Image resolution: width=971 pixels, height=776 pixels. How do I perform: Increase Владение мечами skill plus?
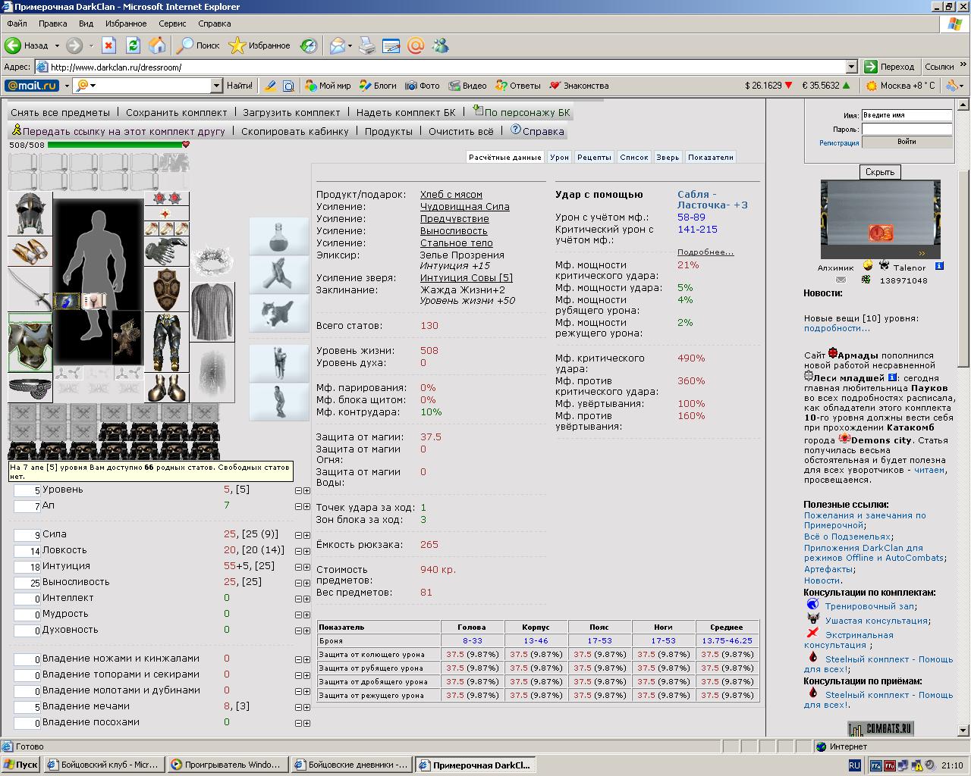click(x=306, y=708)
